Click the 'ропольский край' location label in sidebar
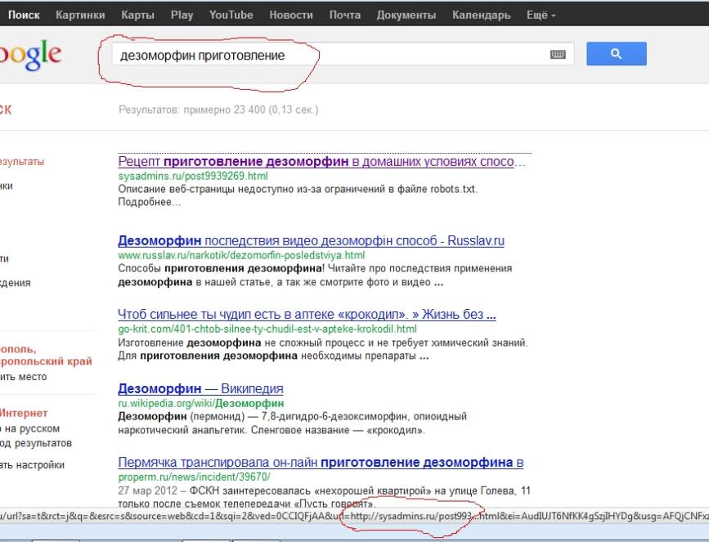This screenshot has height=542, width=709. (x=46, y=361)
